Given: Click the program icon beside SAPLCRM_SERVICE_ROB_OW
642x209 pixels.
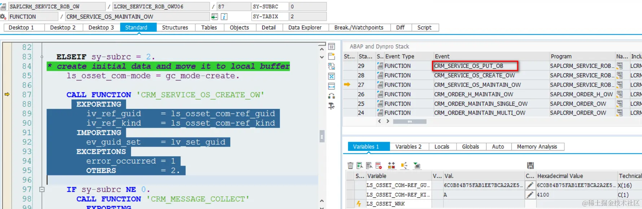Looking at the screenshot, I should [3, 6].
